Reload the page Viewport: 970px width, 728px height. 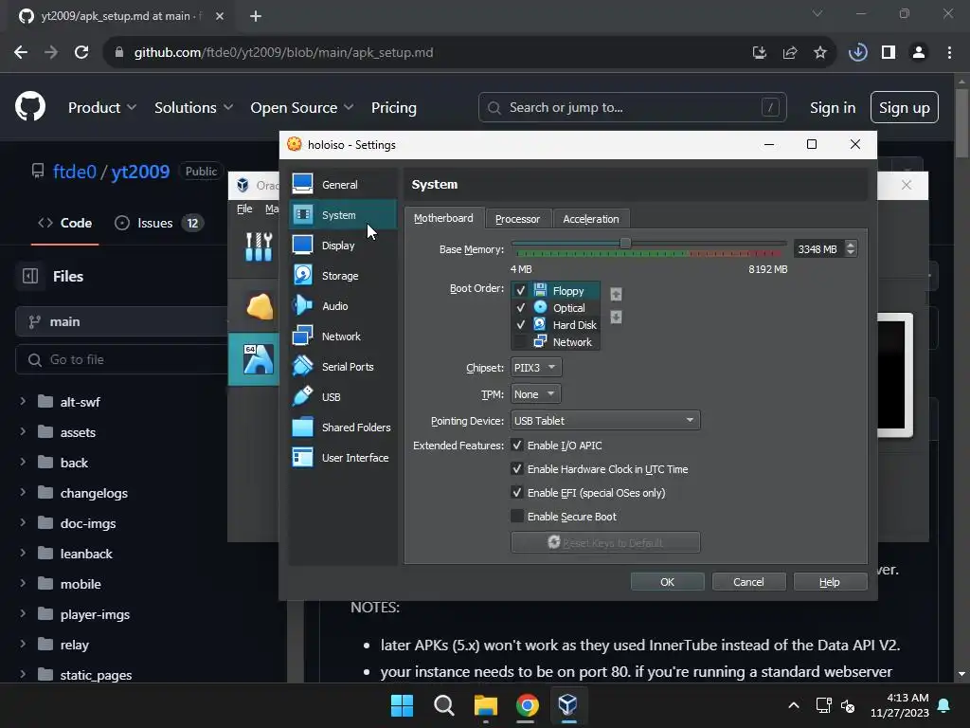pos(81,53)
